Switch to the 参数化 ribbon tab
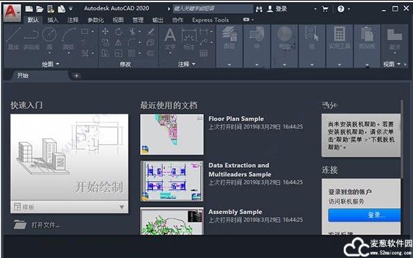This screenshot has height=258, width=413. (96, 20)
